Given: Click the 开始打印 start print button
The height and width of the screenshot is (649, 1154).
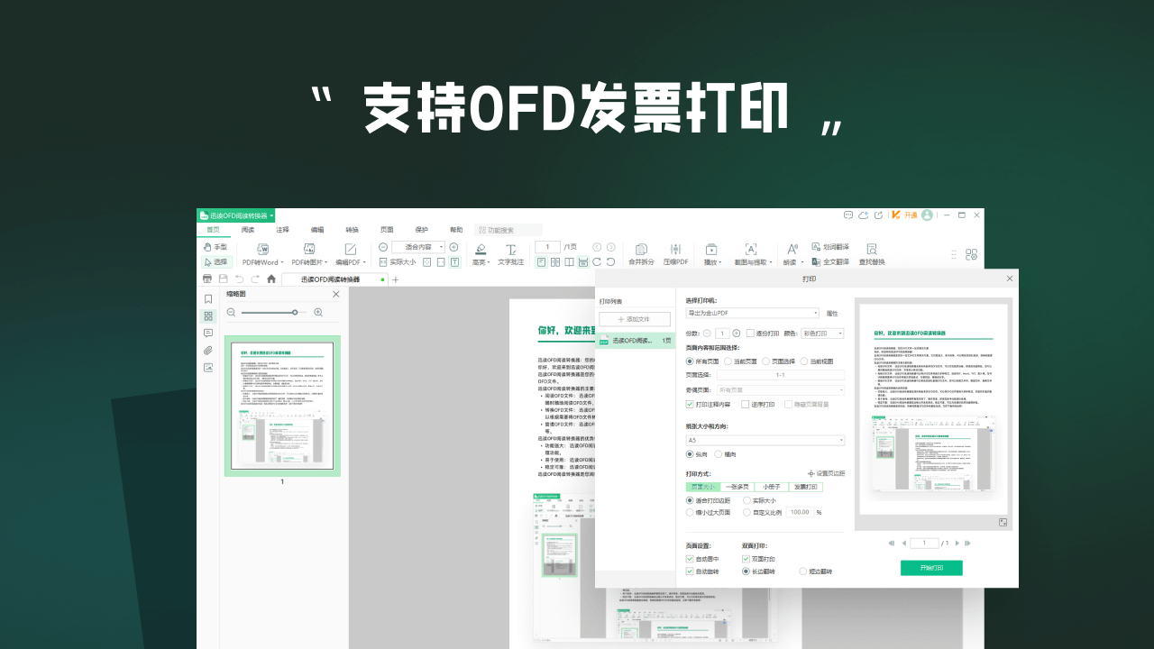Looking at the screenshot, I should click(931, 569).
